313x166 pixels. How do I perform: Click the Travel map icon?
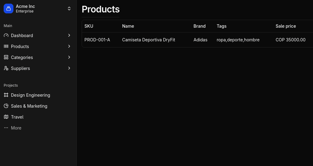6,117
